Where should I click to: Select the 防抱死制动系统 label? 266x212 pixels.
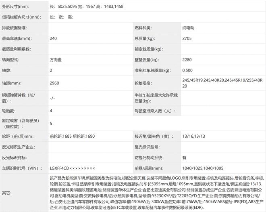tap(149, 157)
